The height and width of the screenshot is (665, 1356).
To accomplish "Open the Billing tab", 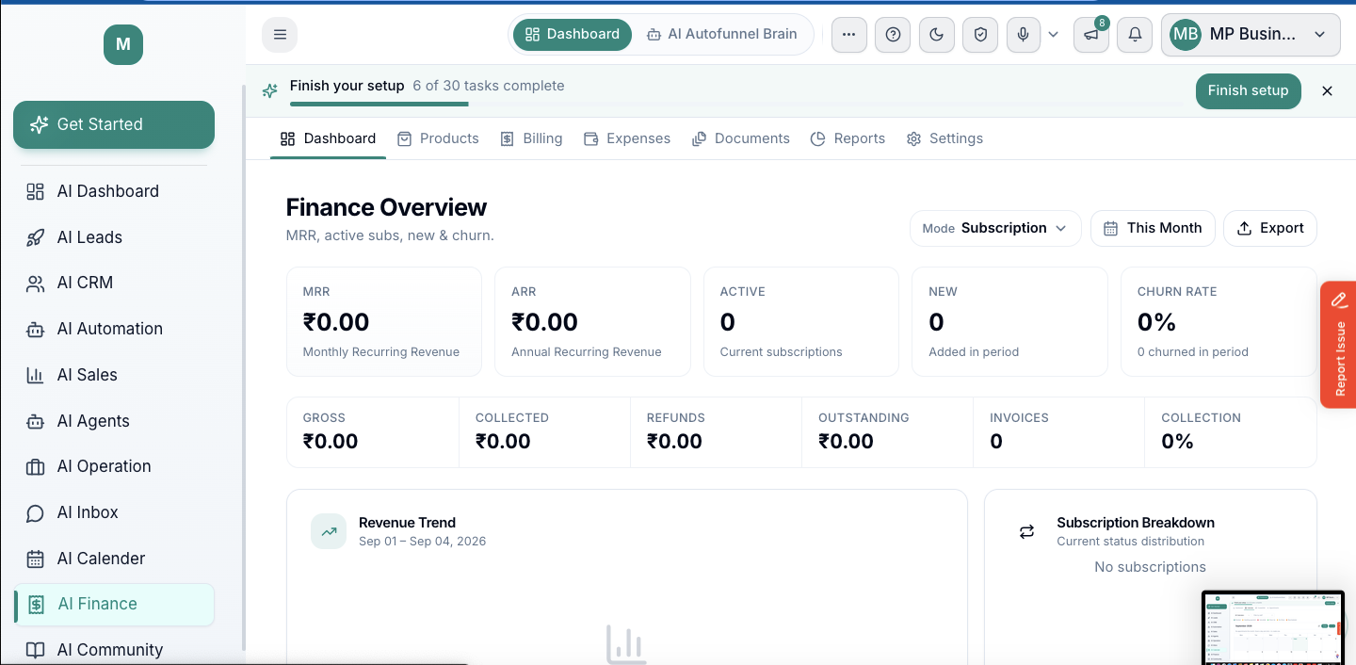I will (531, 138).
